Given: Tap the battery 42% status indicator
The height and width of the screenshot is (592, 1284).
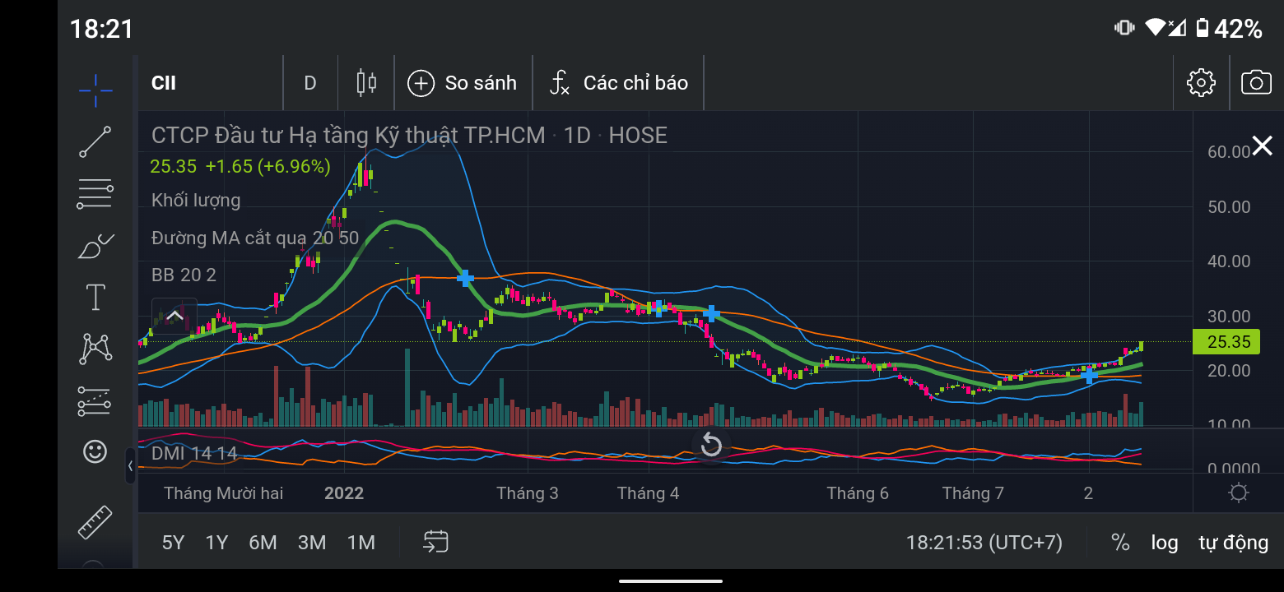Looking at the screenshot, I should pos(1229,29).
